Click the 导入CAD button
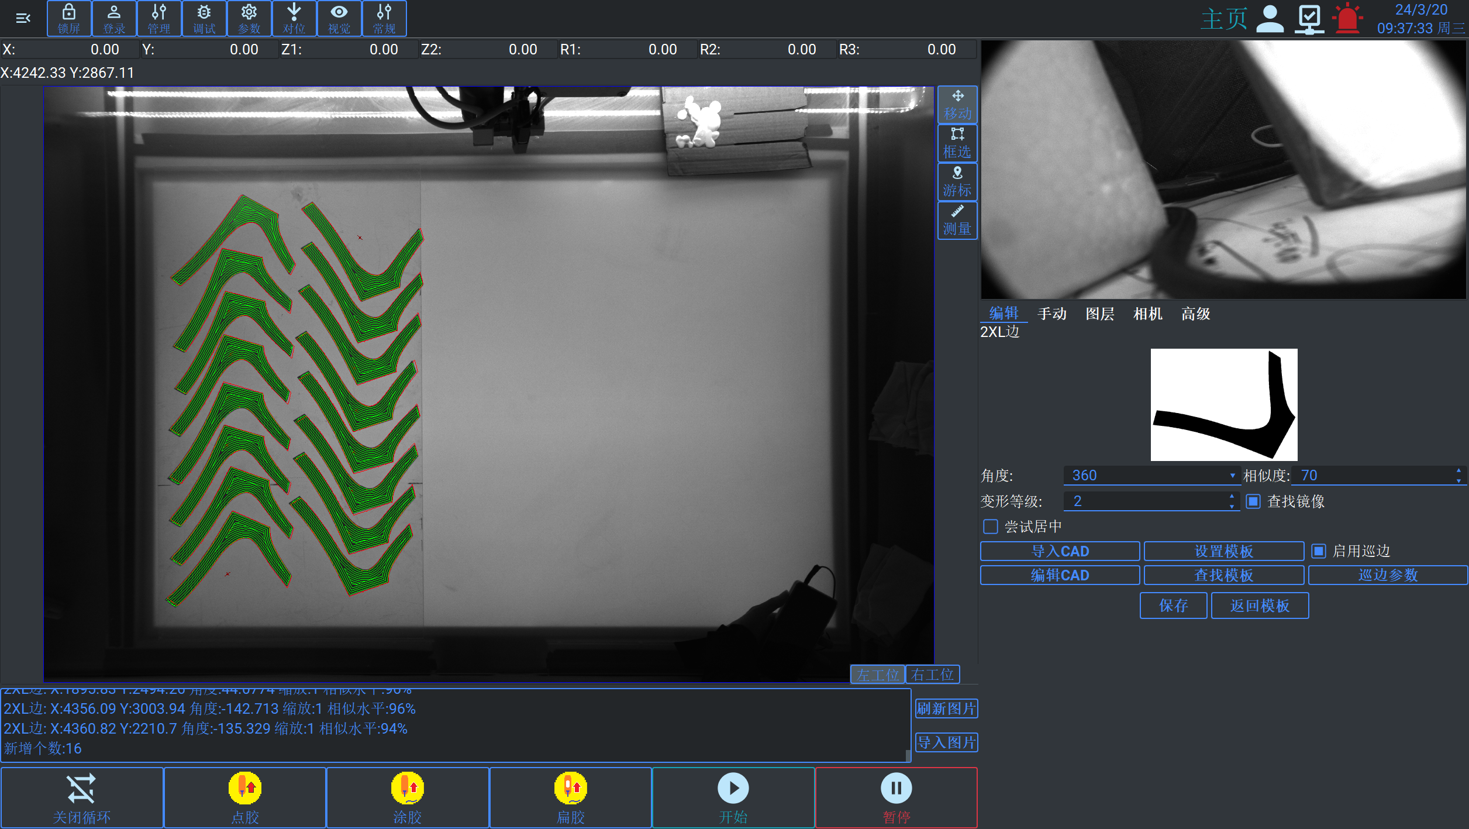Screen dimensions: 1469x829 point(1060,551)
